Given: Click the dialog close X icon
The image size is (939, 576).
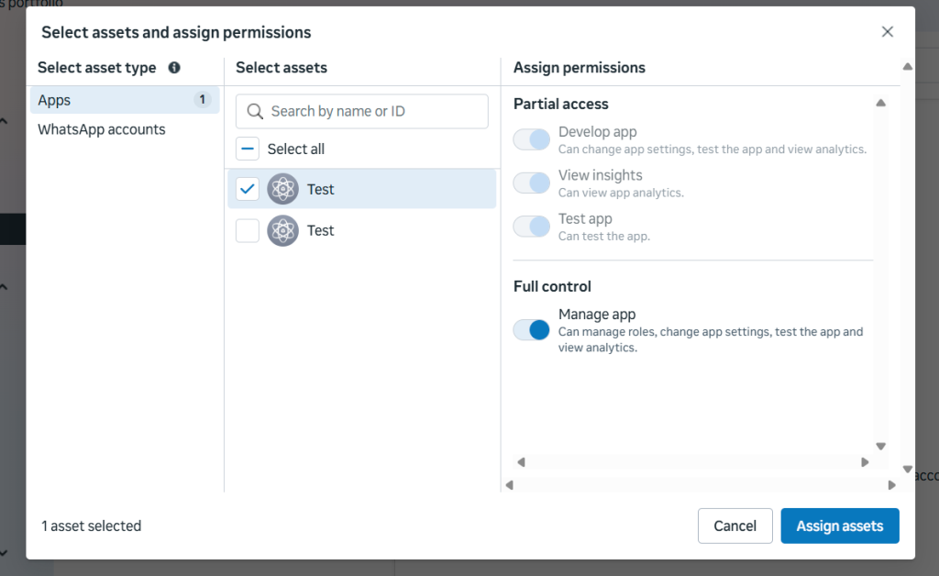Looking at the screenshot, I should click(x=887, y=31).
